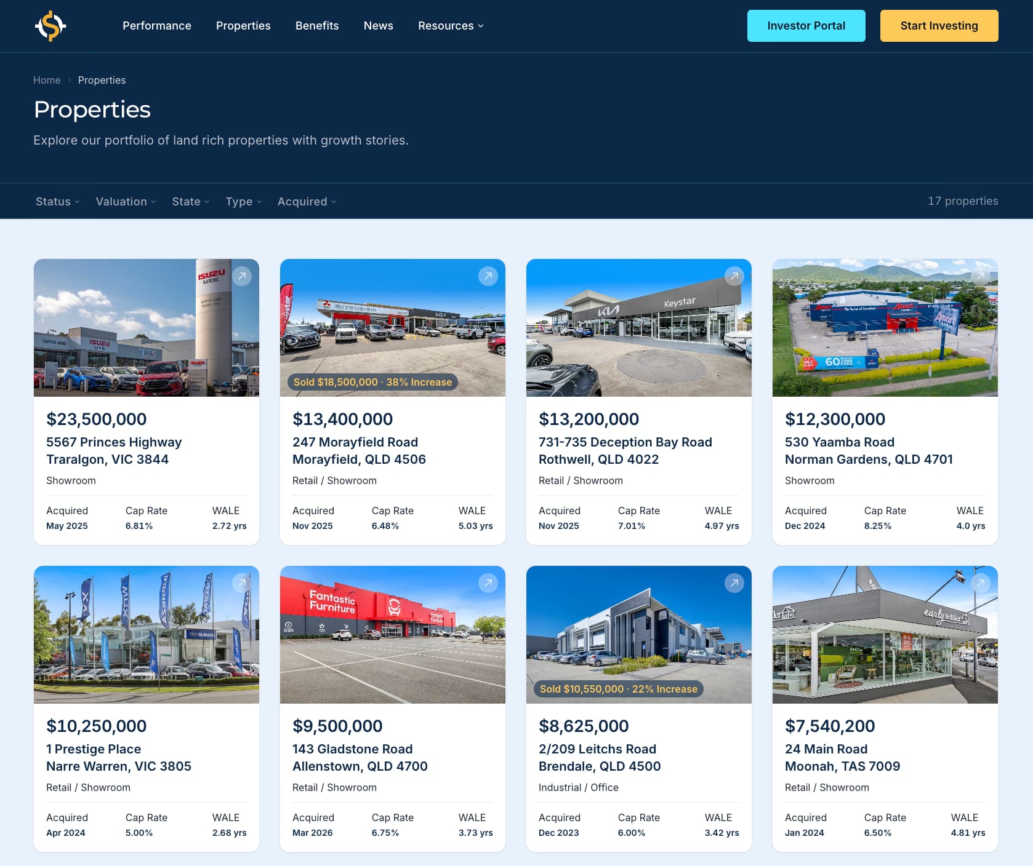Click the $8,625,000 valuation
Screen dimensions: 1033x866
click(x=584, y=726)
